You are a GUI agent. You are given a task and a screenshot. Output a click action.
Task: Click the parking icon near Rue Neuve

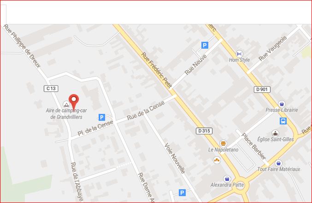(x=205, y=45)
